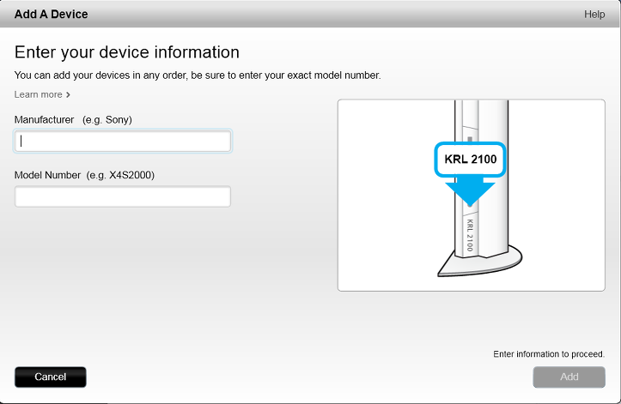
Task: Click the KRL 2100 callout bubble
Action: pyautogui.click(x=470, y=159)
